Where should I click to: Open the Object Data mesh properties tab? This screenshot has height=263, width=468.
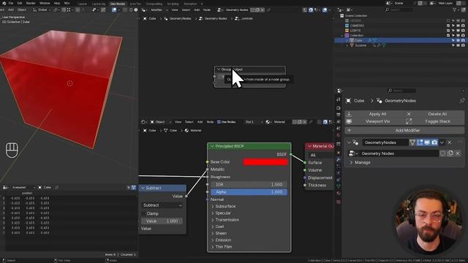tap(339, 186)
